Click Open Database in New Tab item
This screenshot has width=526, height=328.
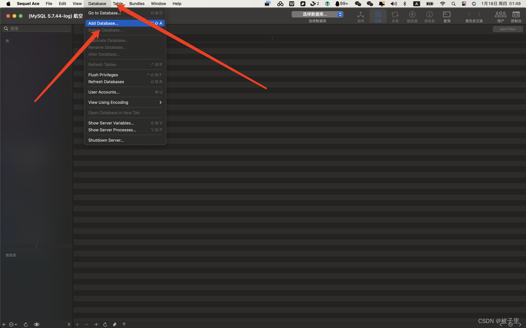pyautogui.click(x=125, y=112)
